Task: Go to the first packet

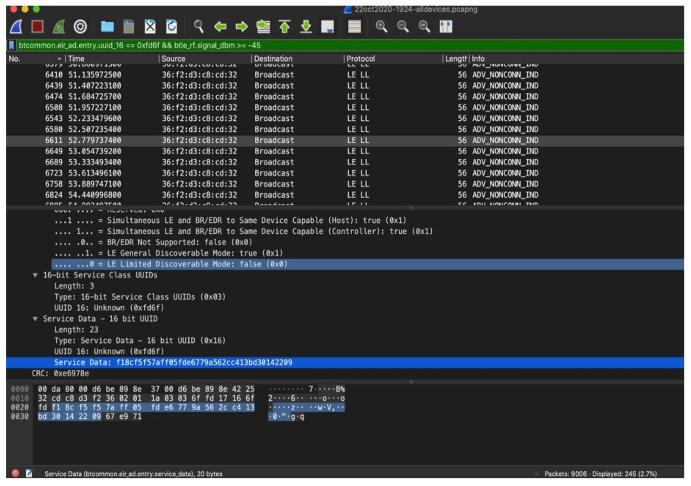Action: pos(284,27)
